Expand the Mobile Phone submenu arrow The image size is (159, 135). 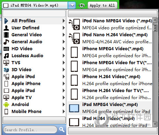tap(64, 112)
